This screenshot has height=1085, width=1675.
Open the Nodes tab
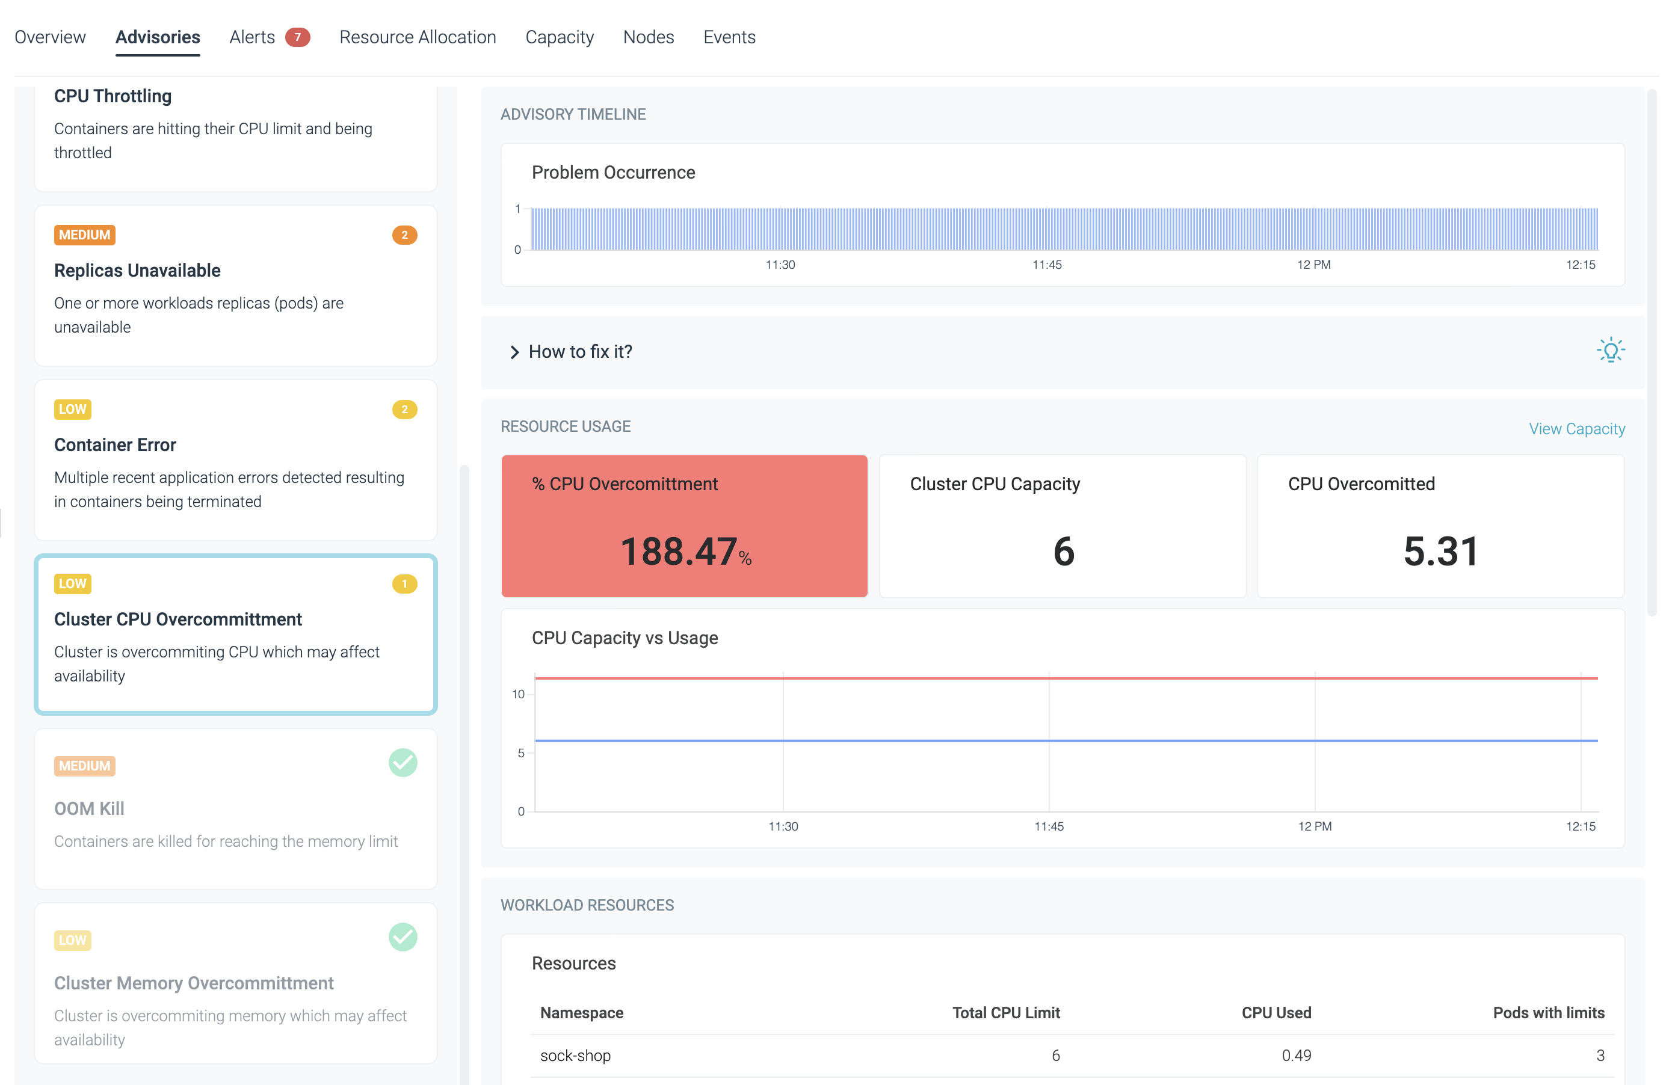(648, 37)
